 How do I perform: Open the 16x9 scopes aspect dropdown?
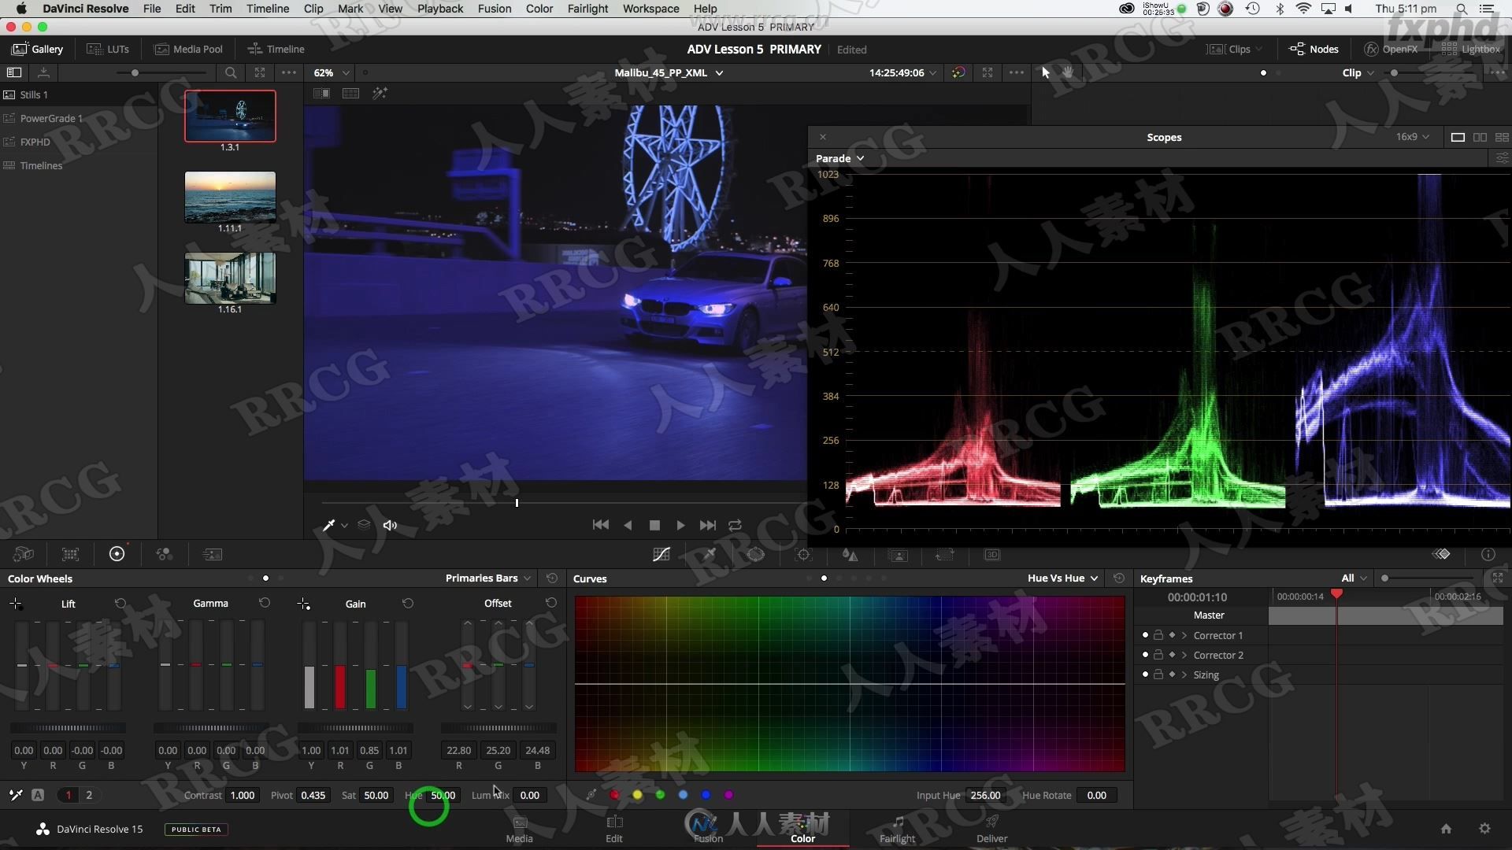pyautogui.click(x=1413, y=137)
